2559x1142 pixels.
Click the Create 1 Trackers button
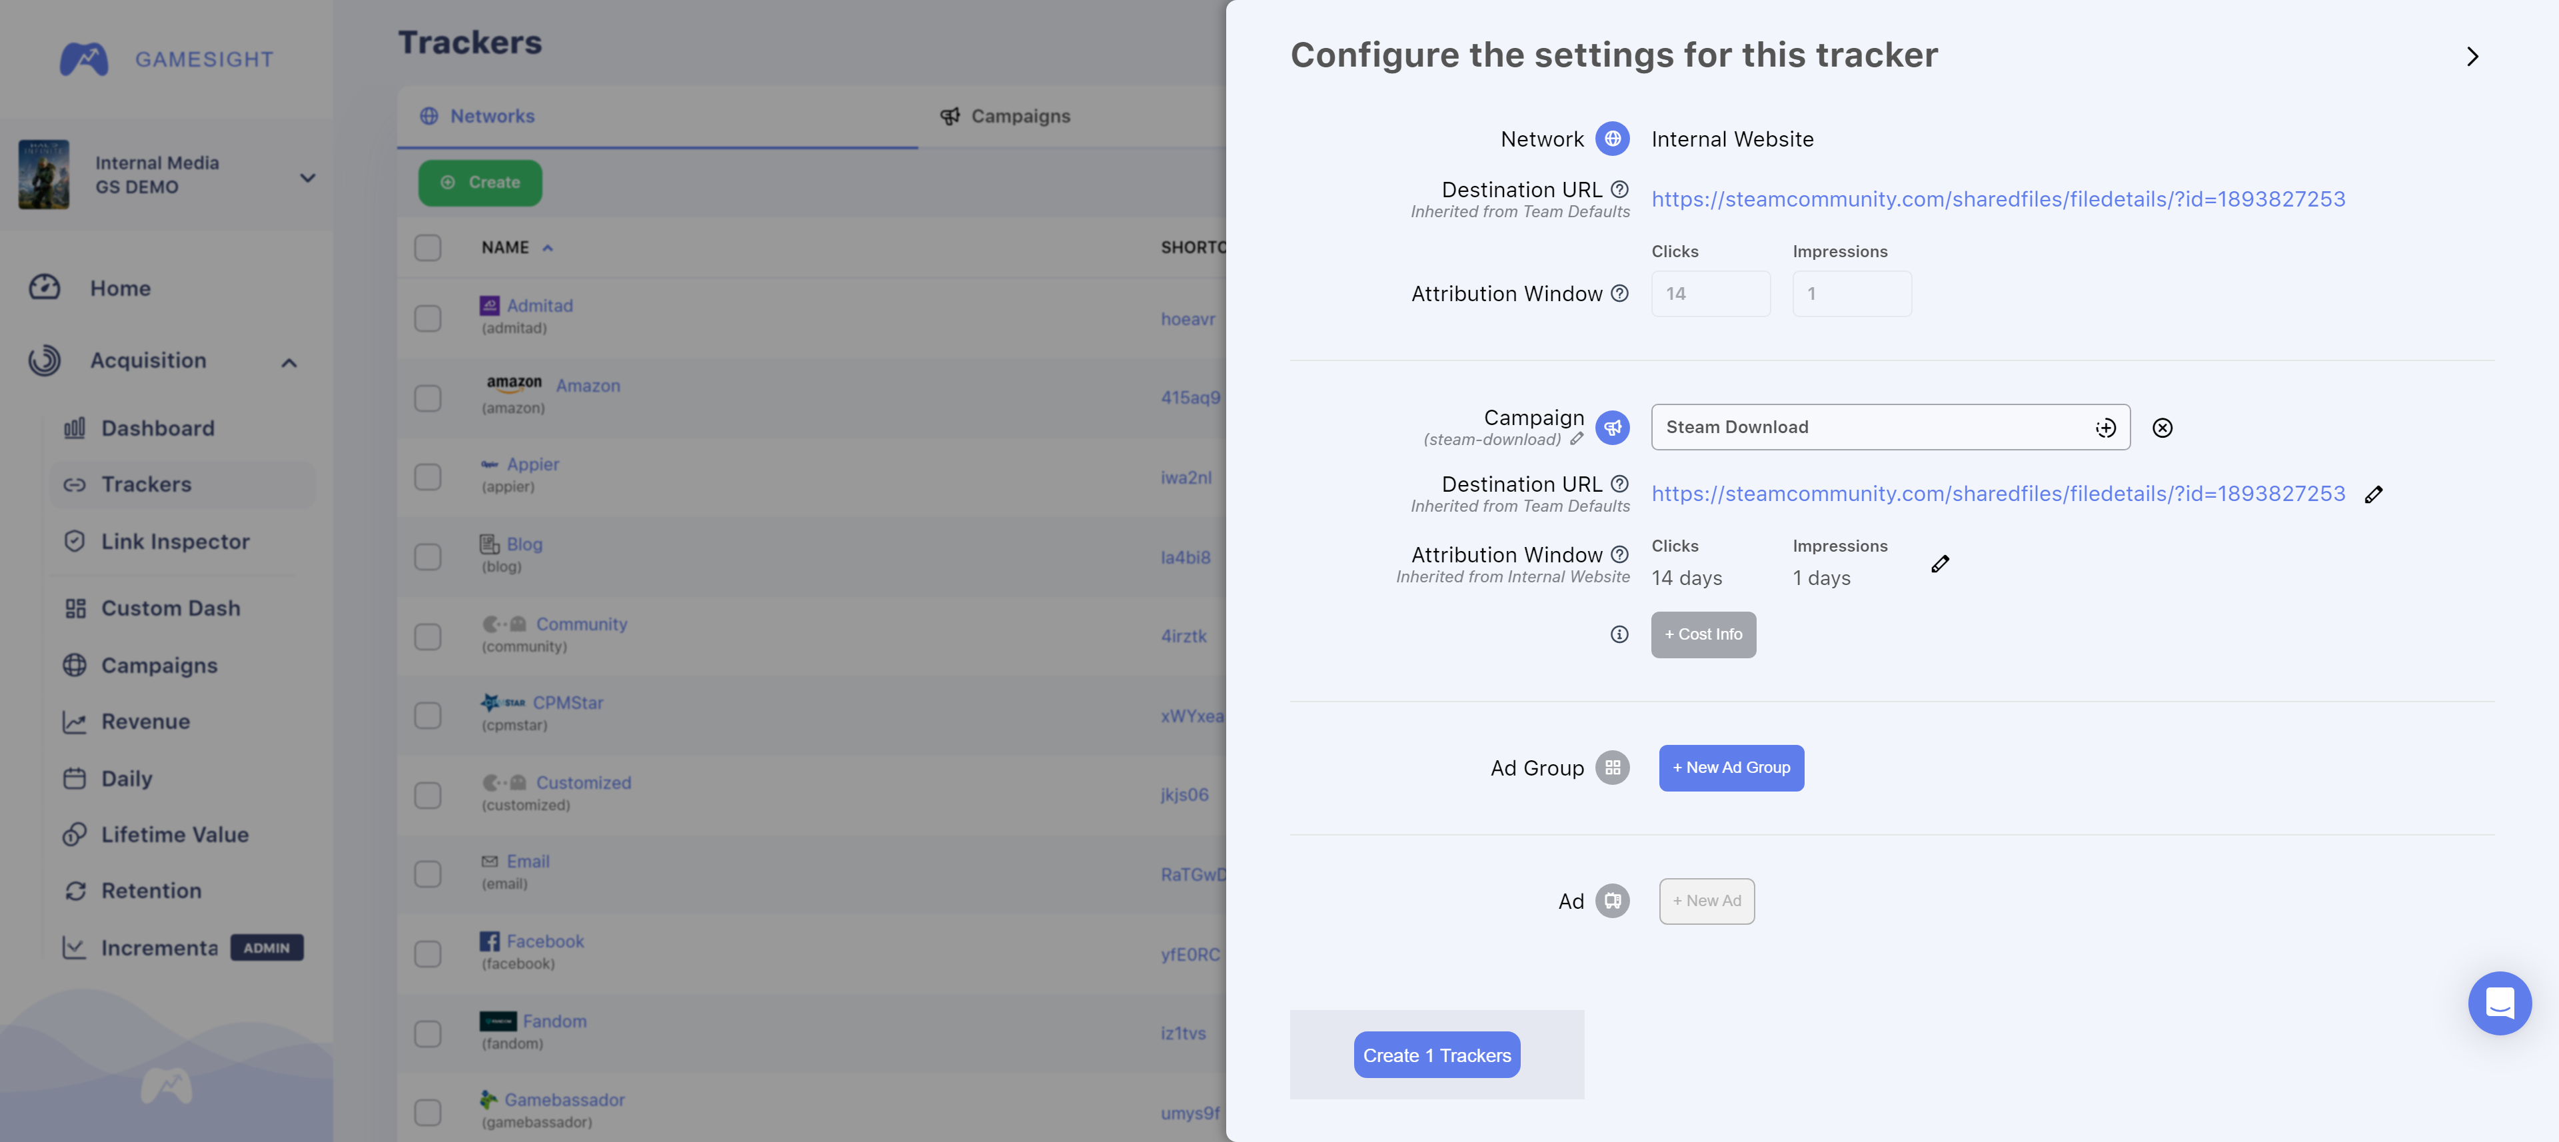pos(1437,1055)
